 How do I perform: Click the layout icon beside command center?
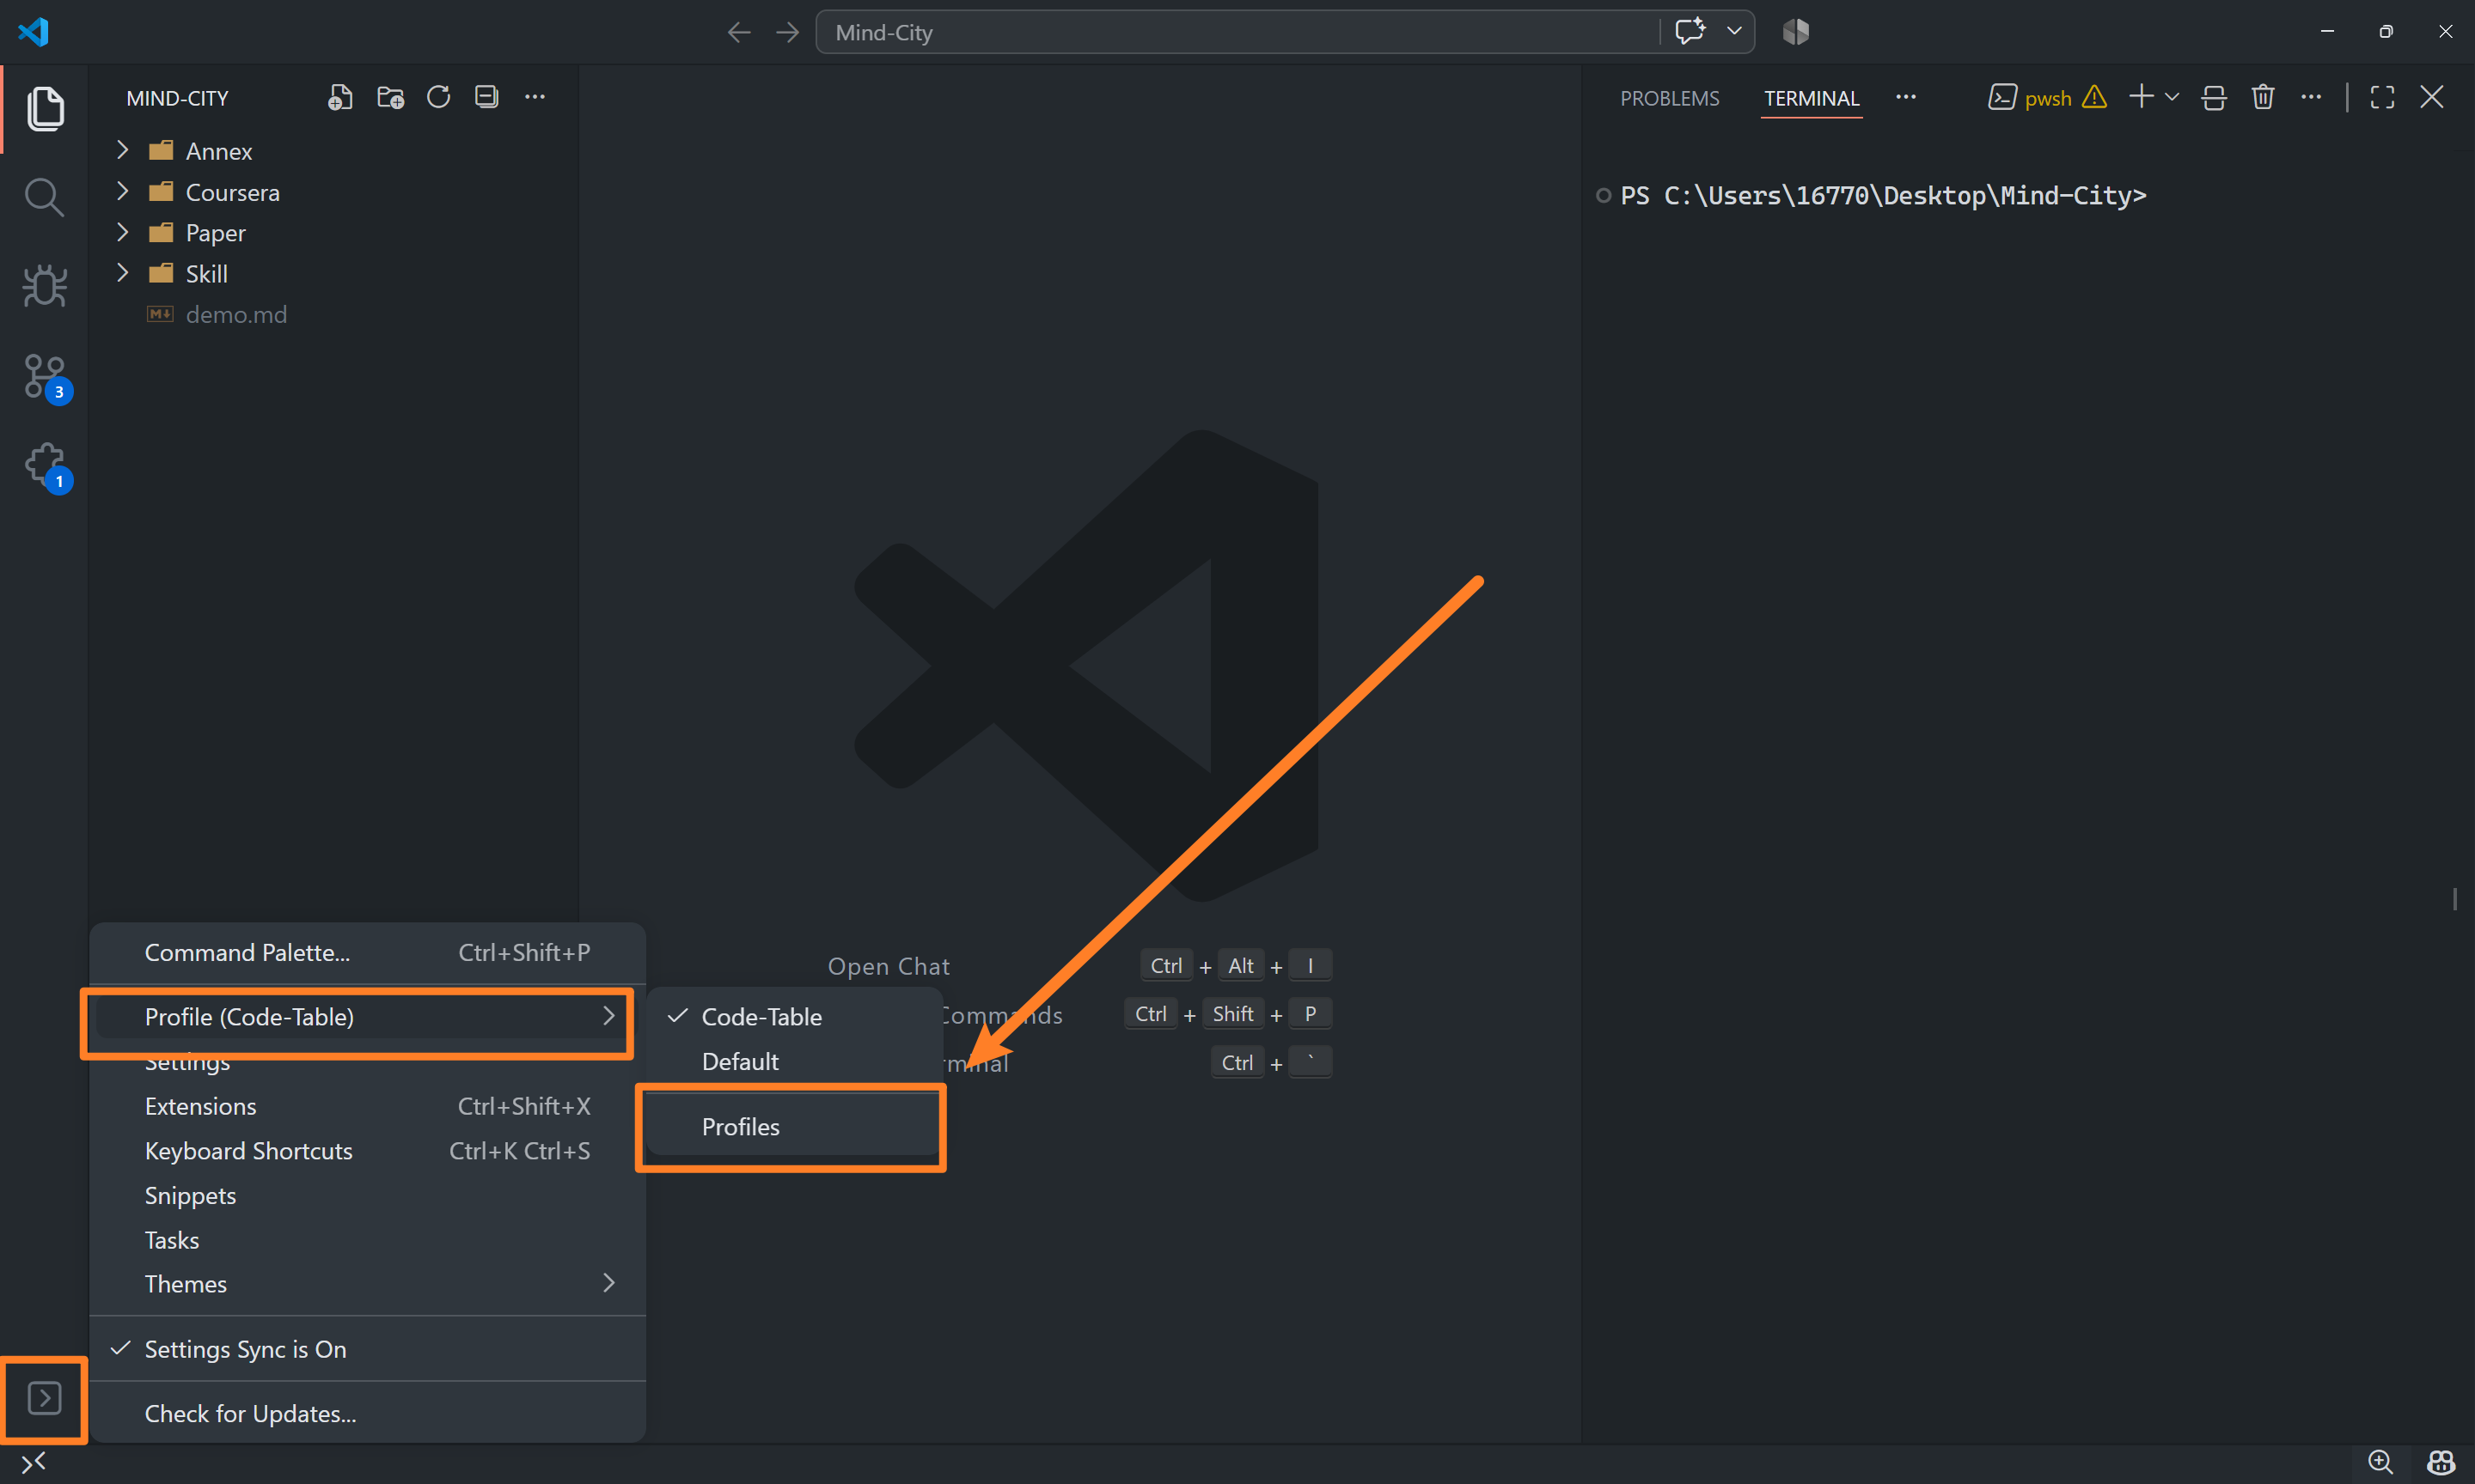click(1796, 32)
